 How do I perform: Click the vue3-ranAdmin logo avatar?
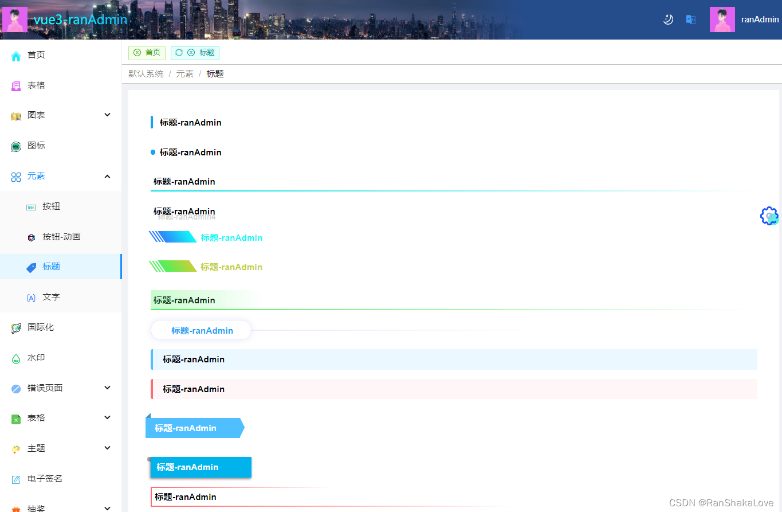coord(15,19)
